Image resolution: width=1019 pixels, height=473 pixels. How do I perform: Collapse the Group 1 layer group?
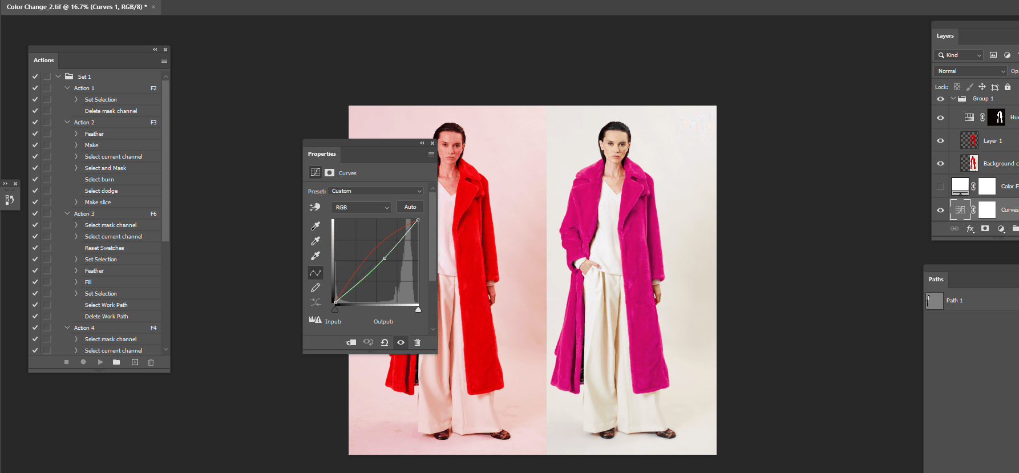953,99
